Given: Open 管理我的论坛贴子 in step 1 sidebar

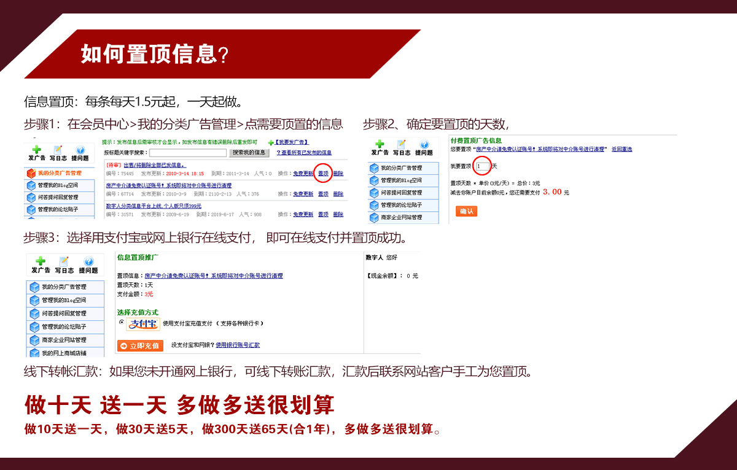Looking at the screenshot, I should click(58, 210).
